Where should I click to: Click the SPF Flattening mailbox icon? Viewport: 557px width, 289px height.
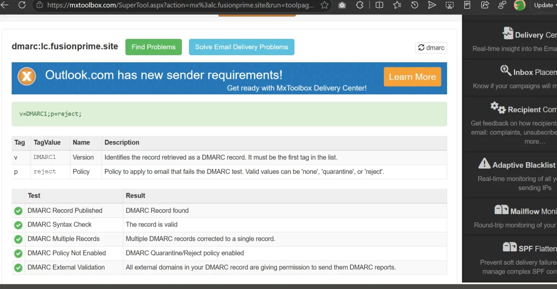point(510,247)
